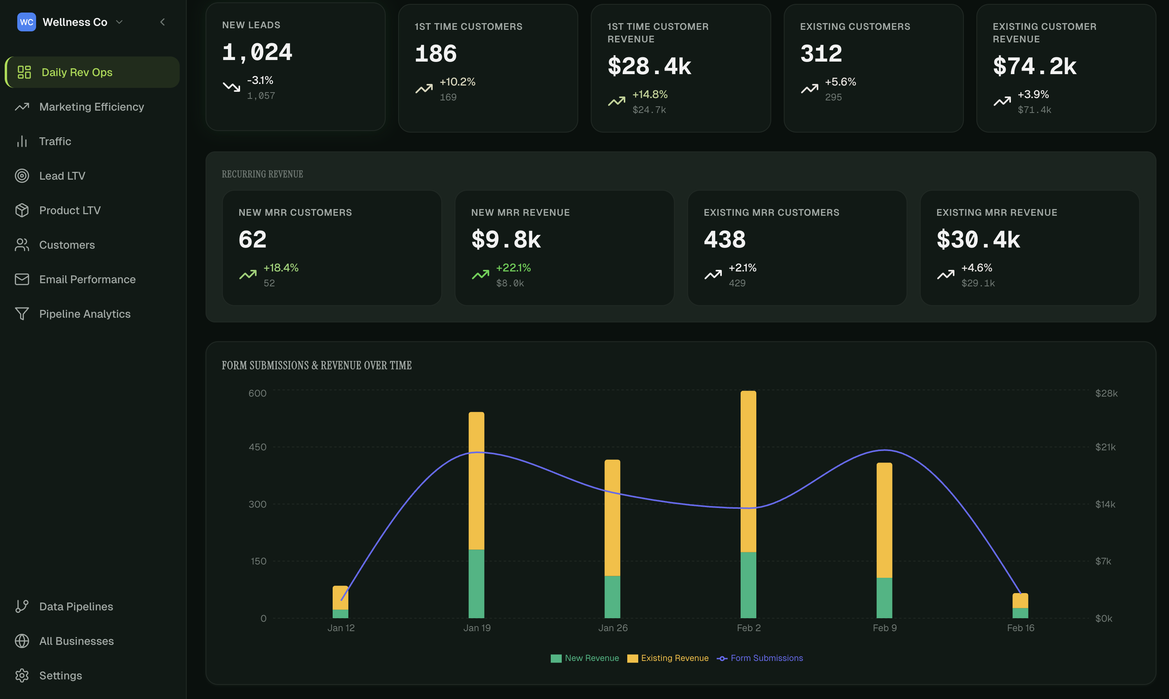Navigate to Lead LTV

tap(92, 176)
